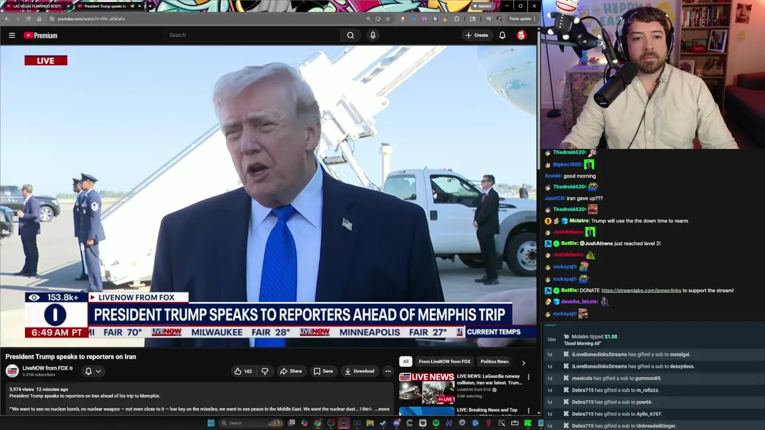Open Gemini button in title bar
Image resolution: width=765 pixels, height=430 pixels.
pyautogui.click(x=482, y=6)
